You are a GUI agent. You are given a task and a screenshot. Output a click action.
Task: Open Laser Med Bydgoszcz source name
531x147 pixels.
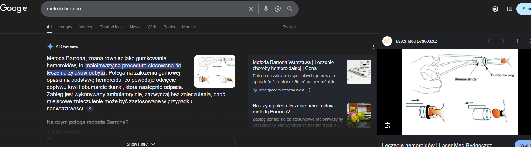coord(417,41)
